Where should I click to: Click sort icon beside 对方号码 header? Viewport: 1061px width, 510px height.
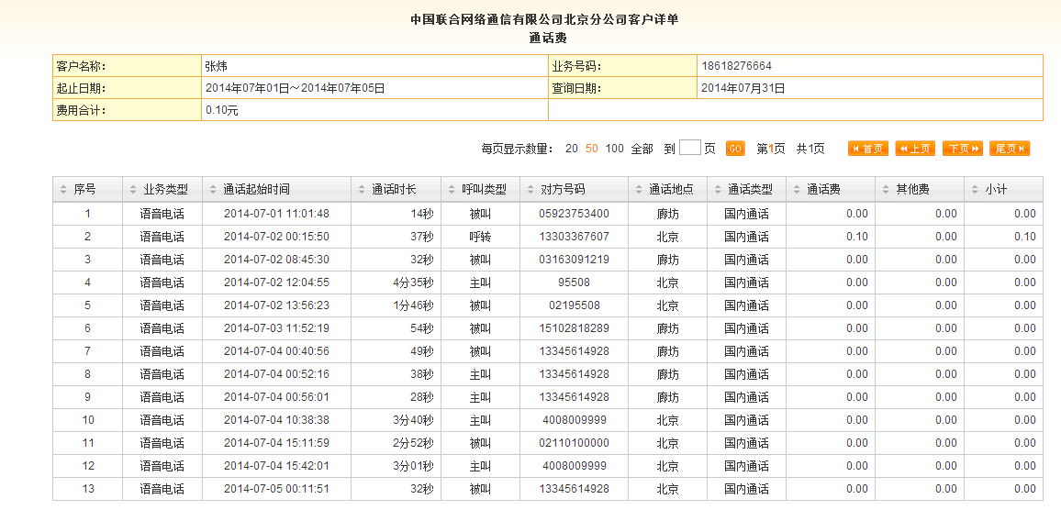[530, 190]
